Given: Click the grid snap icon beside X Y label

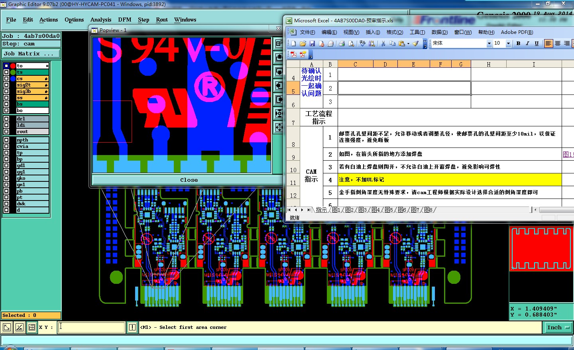Looking at the screenshot, I should [32, 328].
